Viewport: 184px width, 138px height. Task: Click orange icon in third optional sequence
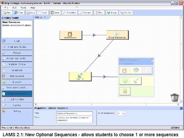tap(125, 91)
